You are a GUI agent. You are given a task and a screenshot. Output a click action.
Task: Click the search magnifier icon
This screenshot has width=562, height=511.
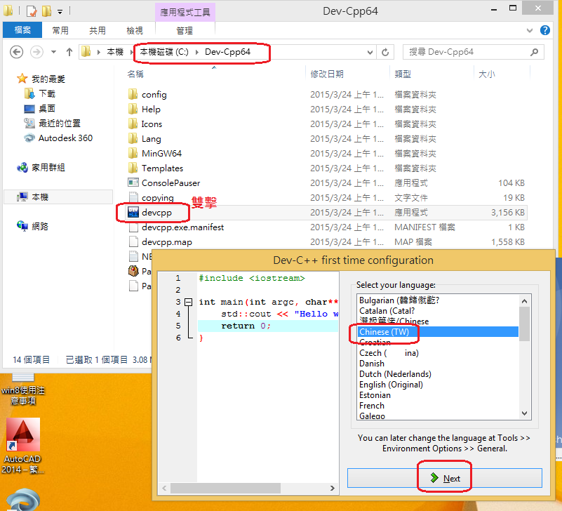pyautogui.click(x=534, y=52)
